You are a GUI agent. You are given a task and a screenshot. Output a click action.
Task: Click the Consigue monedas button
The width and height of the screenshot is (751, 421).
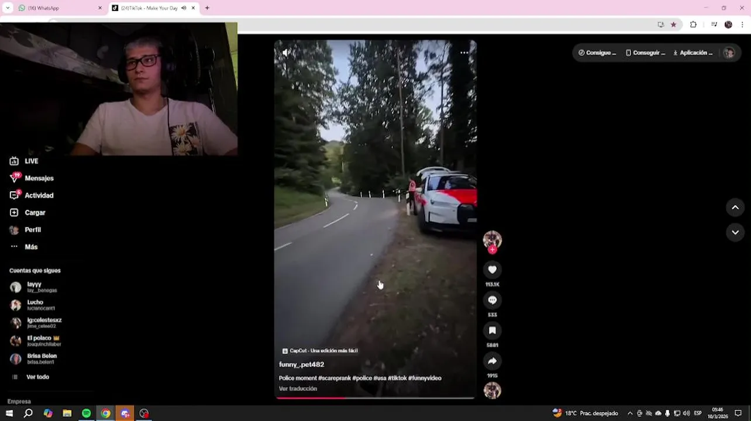coord(597,53)
